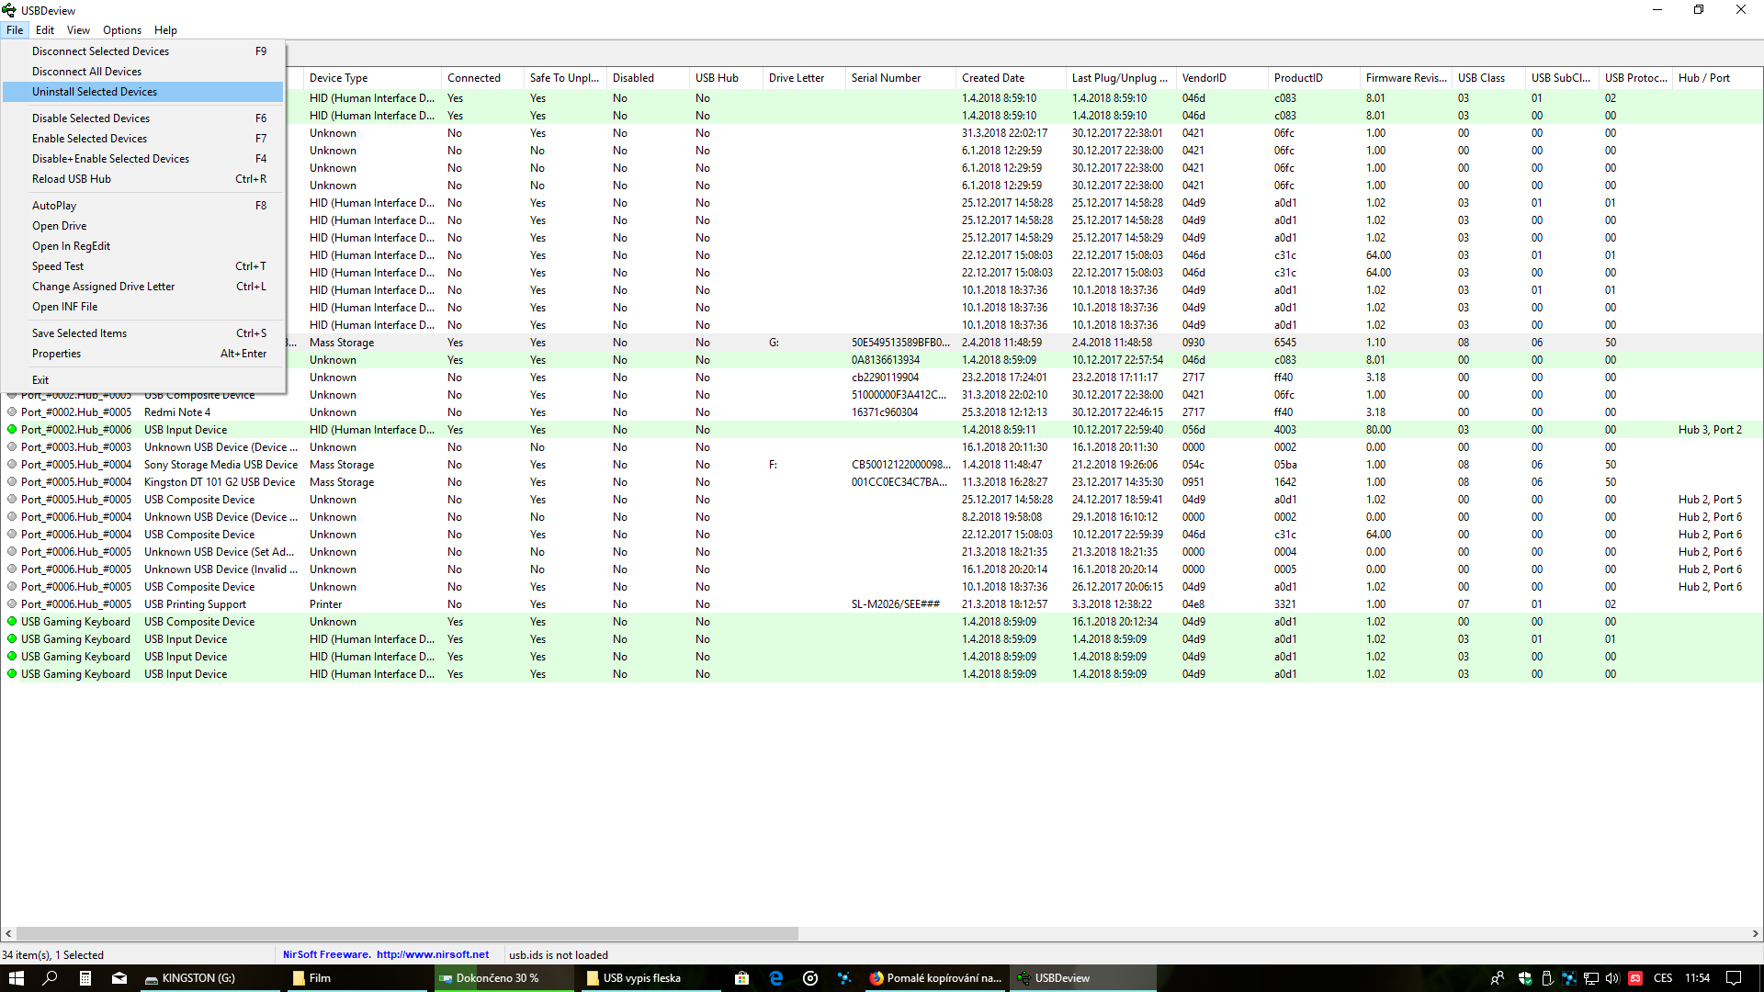Image resolution: width=1764 pixels, height=992 pixels.
Task: Click the volume icon in the system tray
Action: tap(1611, 978)
